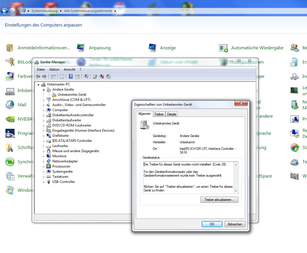Click scroll-up arrow in Gerätestatus box
The height and width of the screenshot is (253, 307).
[x=236, y=165]
